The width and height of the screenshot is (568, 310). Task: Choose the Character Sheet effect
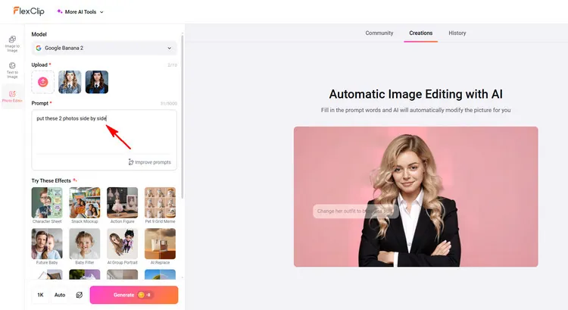47,202
